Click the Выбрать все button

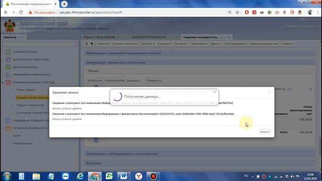coord(95,80)
